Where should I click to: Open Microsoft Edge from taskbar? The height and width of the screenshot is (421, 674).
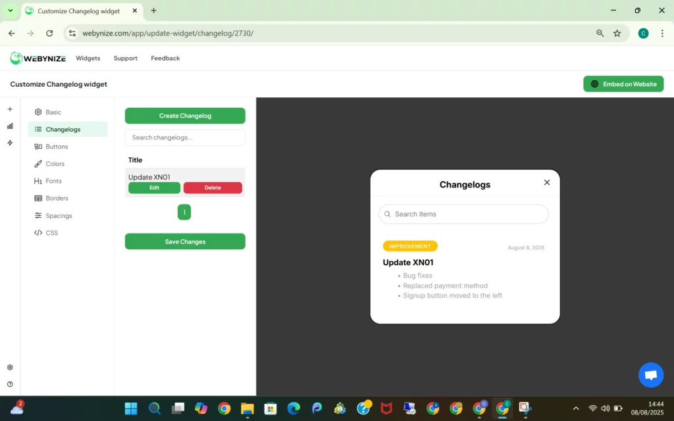click(x=294, y=408)
